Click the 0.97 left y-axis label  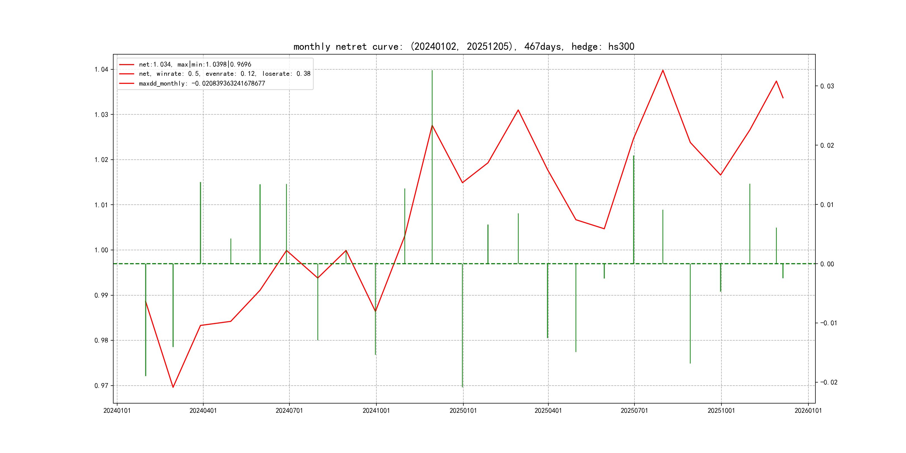pos(101,386)
